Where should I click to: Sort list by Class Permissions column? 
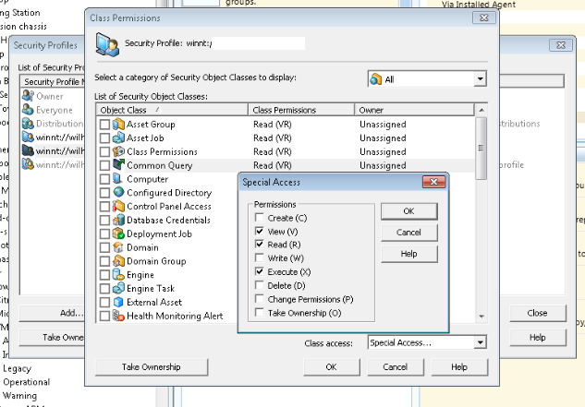301,111
